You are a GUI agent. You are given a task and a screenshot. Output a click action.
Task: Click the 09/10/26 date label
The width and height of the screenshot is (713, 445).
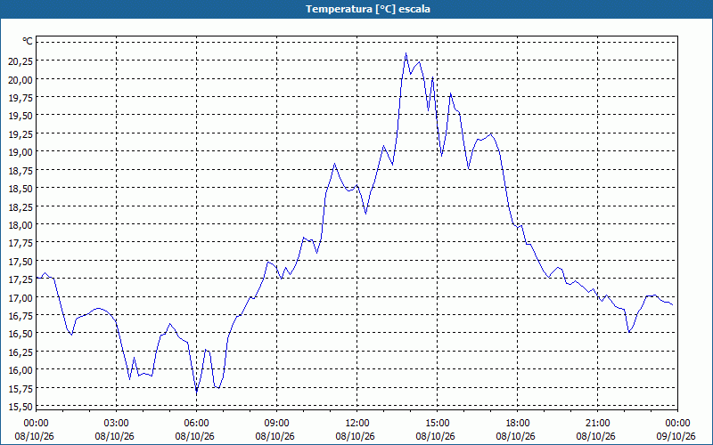click(676, 436)
